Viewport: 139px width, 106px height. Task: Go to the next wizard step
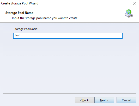tap(104, 100)
